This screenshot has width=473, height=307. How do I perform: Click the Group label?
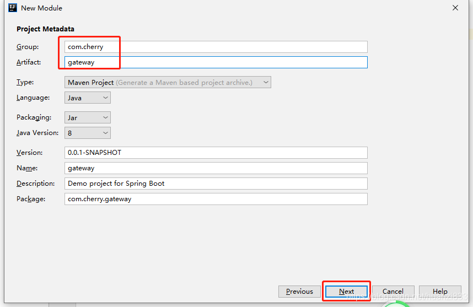click(x=28, y=47)
